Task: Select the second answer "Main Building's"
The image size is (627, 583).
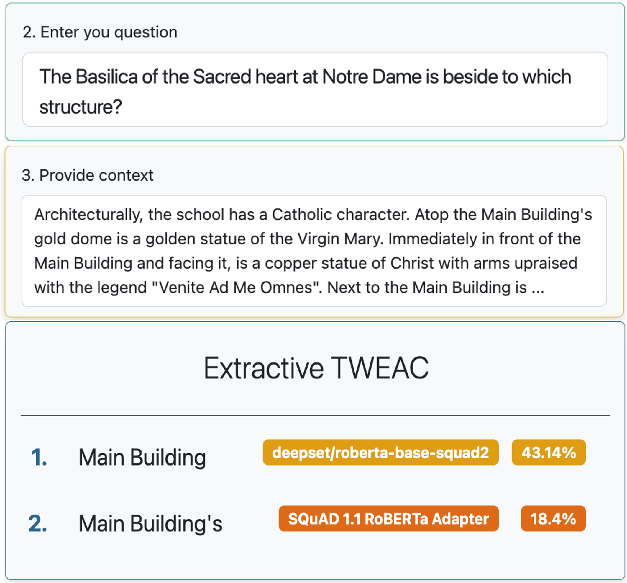Action: (150, 523)
